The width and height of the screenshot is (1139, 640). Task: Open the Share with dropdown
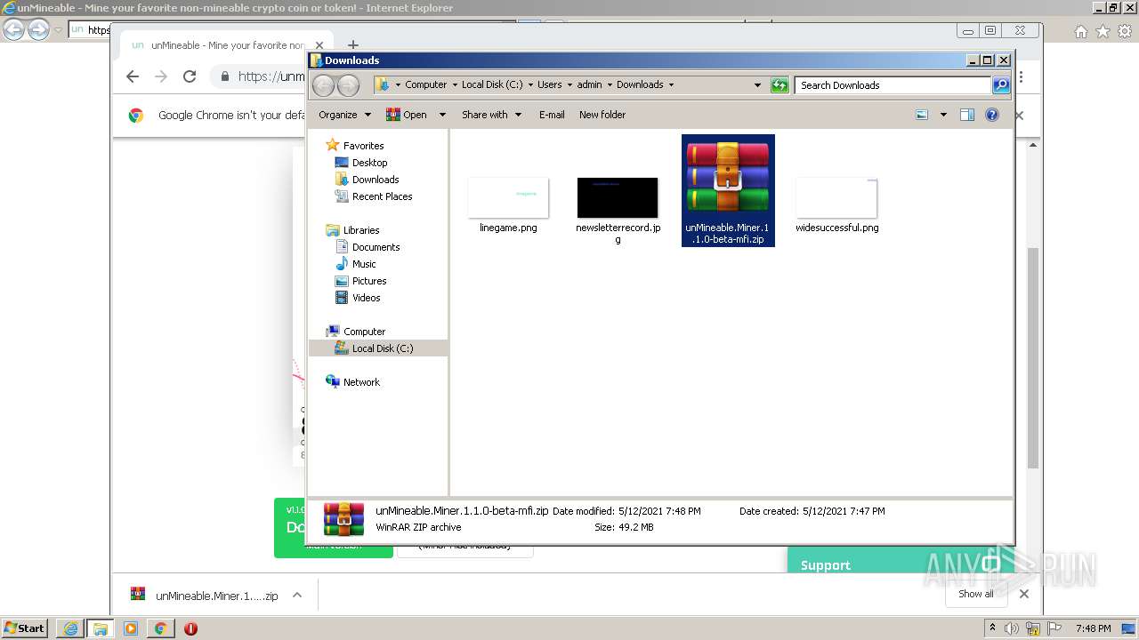[x=491, y=115]
